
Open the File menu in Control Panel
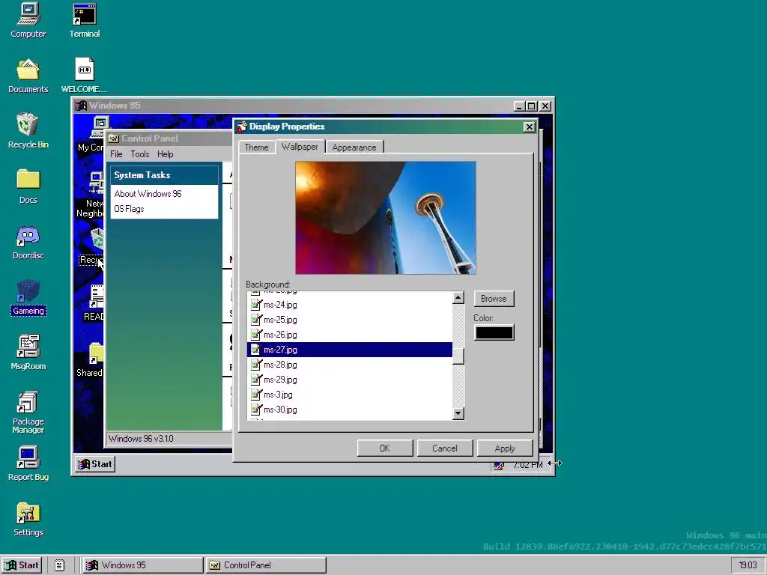tap(116, 154)
